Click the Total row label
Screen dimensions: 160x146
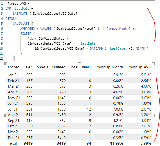point(12,143)
